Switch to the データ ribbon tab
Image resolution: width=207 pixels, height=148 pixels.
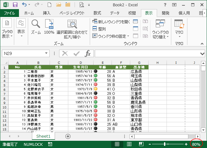coord(115,13)
